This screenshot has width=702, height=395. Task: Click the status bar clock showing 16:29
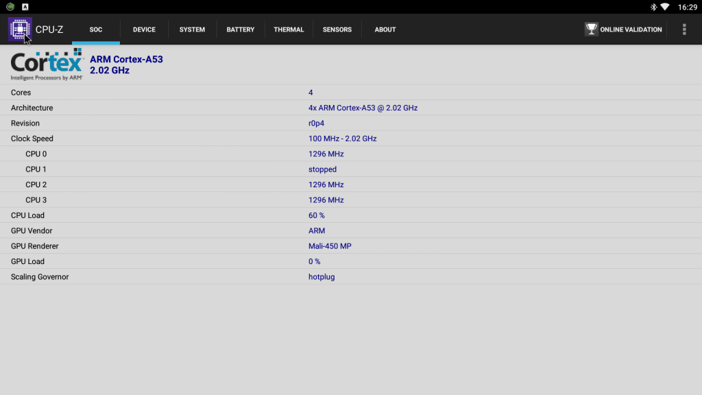688,7
